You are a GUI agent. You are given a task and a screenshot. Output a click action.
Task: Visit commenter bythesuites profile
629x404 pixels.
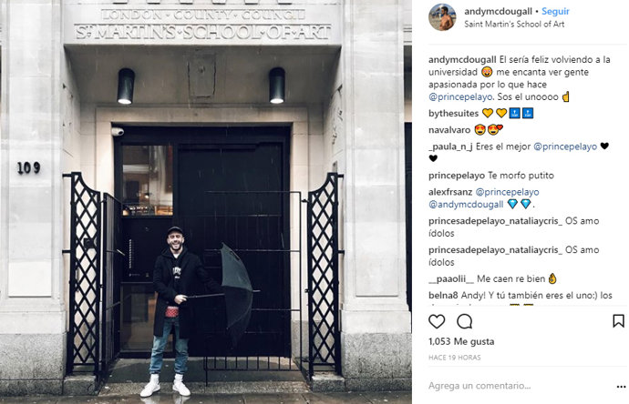click(x=453, y=114)
